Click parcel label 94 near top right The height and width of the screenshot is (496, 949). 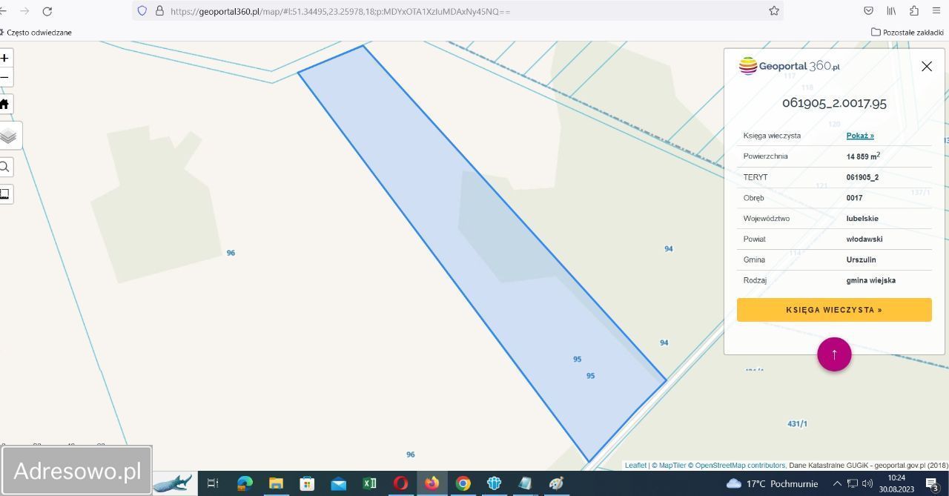click(x=669, y=249)
